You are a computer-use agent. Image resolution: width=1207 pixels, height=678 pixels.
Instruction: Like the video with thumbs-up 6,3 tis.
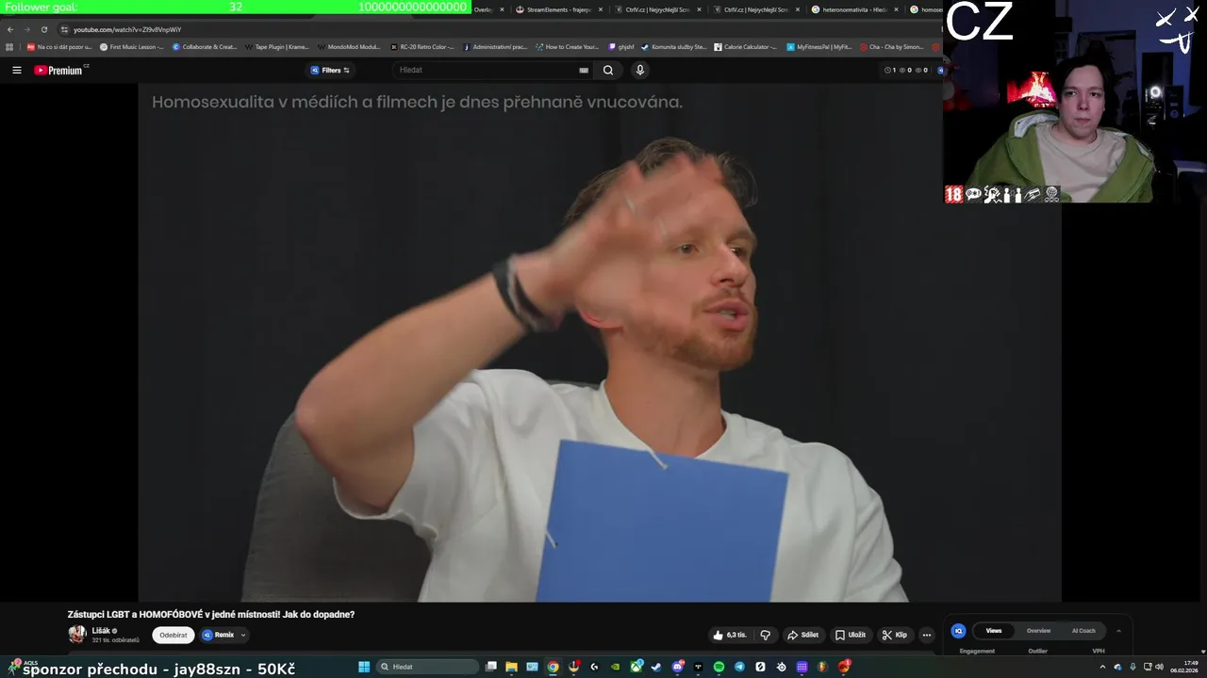(729, 635)
